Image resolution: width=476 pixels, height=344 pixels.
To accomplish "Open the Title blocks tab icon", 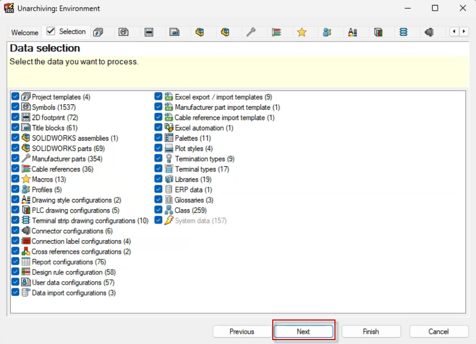I will pyautogui.click(x=174, y=32).
